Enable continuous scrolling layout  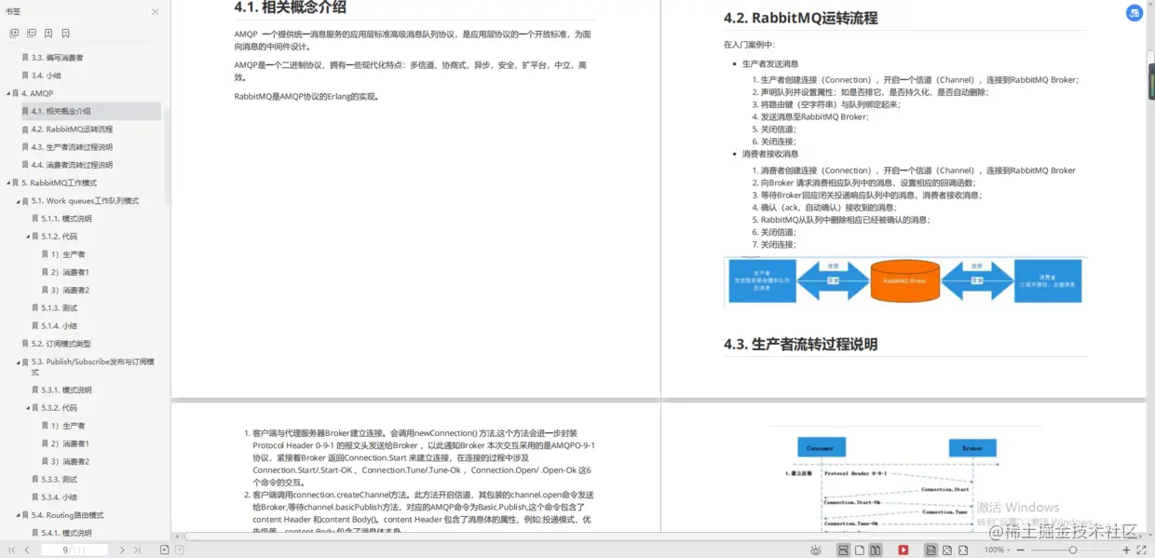pos(844,551)
